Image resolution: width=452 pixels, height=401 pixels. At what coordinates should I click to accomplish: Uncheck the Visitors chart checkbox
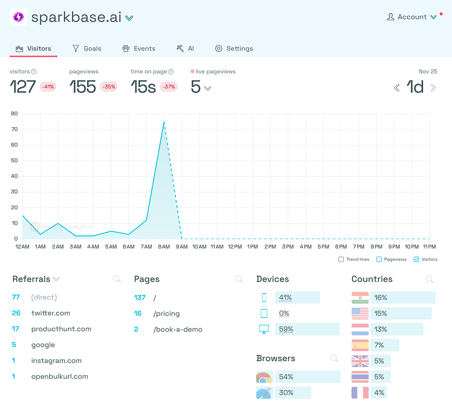pos(416,259)
